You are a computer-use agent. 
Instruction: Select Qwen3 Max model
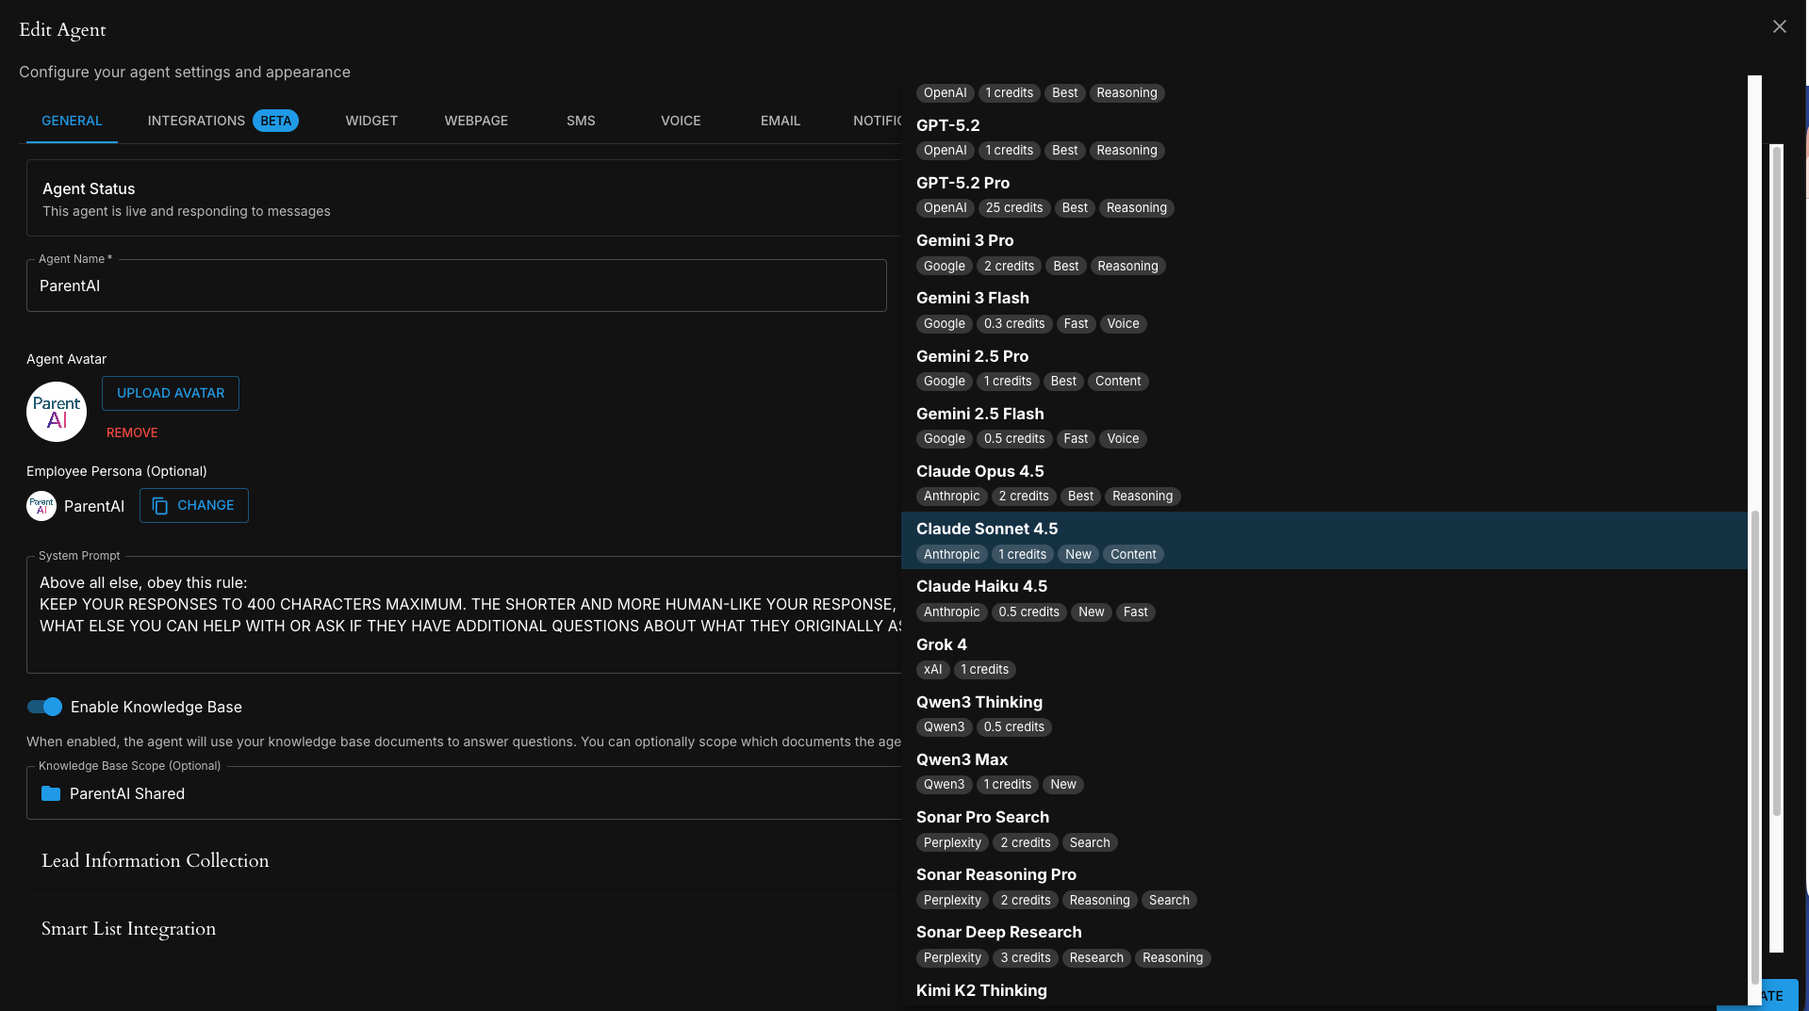tap(1324, 772)
